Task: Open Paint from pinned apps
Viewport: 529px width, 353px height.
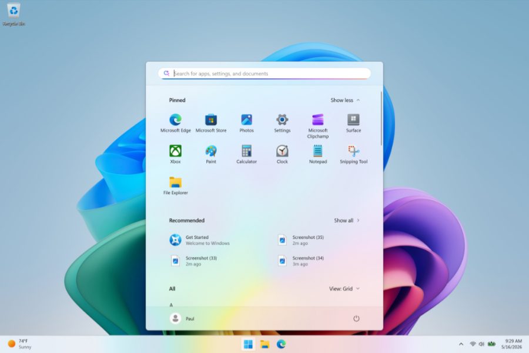Action: pos(211,154)
